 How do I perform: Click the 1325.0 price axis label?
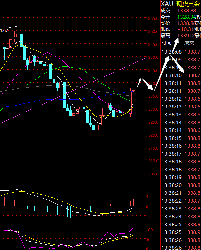pos(152,122)
